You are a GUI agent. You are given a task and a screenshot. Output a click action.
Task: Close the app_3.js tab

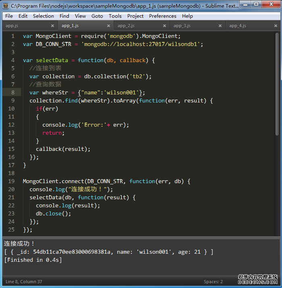220,26
